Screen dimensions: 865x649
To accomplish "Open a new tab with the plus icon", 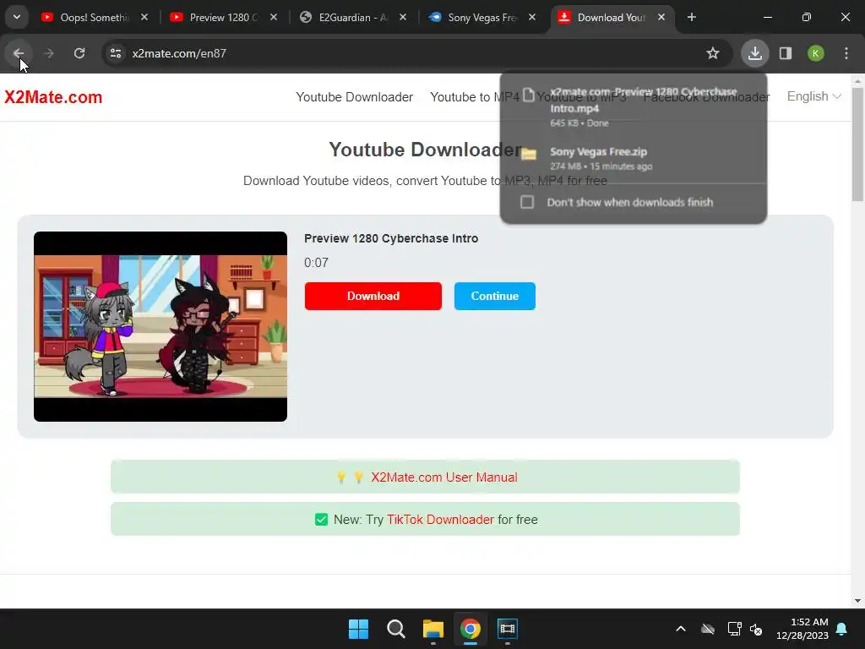I will [x=691, y=18].
